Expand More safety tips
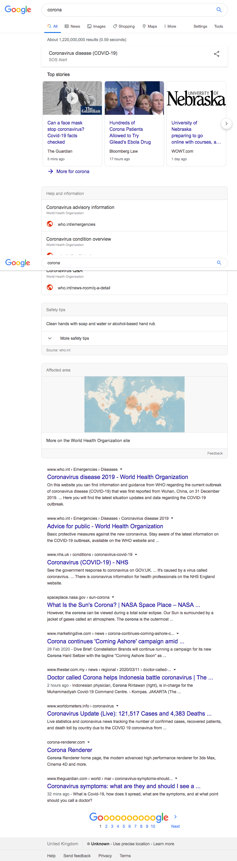This screenshot has height=861, width=237. pyautogui.click(x=135, y=338)
